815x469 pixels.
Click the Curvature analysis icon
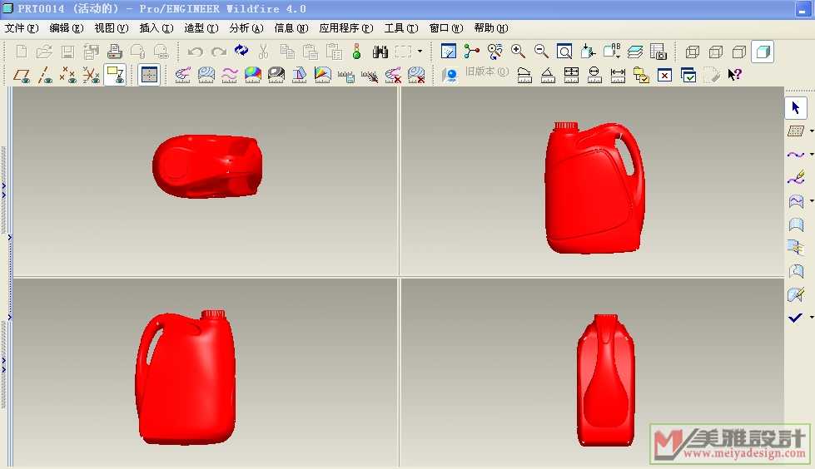pos(183,75)
